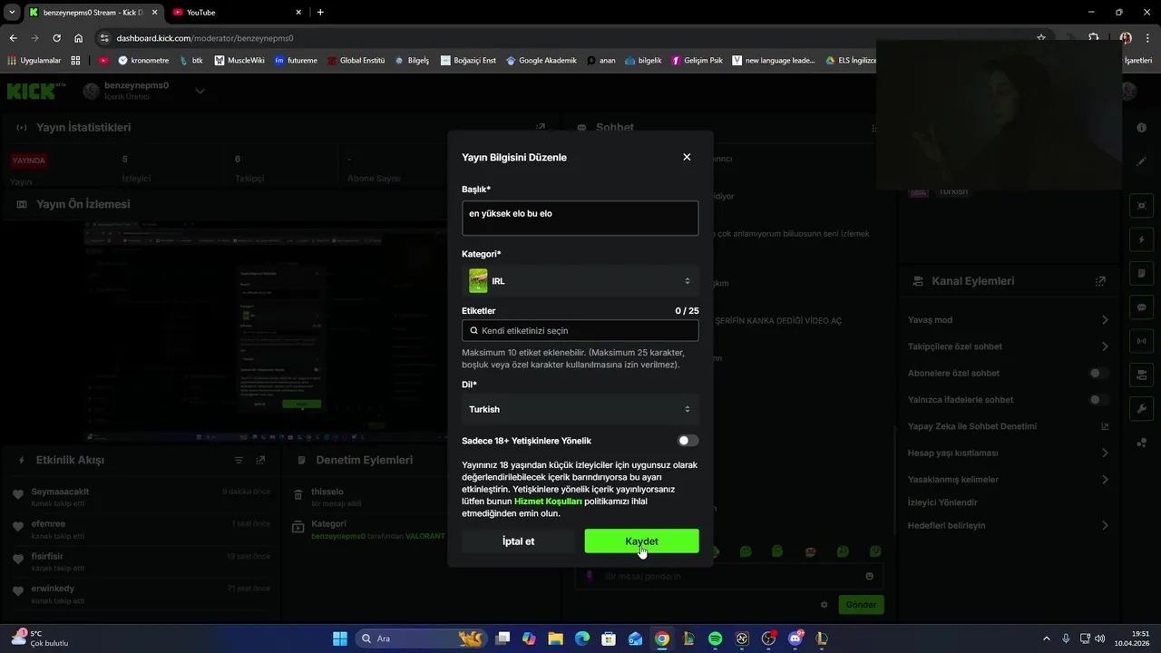
Task: Open the Windows Start menu
Action: coord(340,638)
